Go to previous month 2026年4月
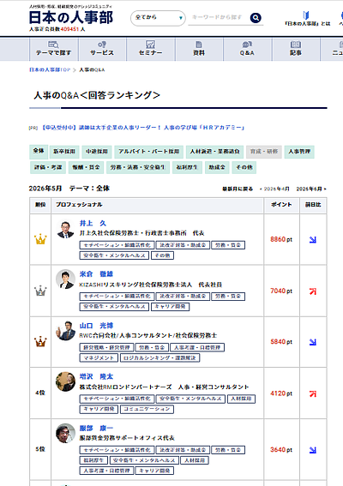The width and height of the screenshot is (343, 486). click(274, 189)
